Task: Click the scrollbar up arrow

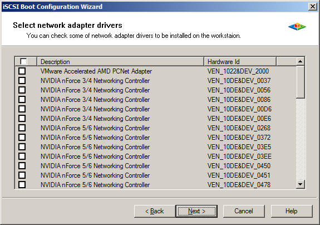Action: tap(300, 61)
